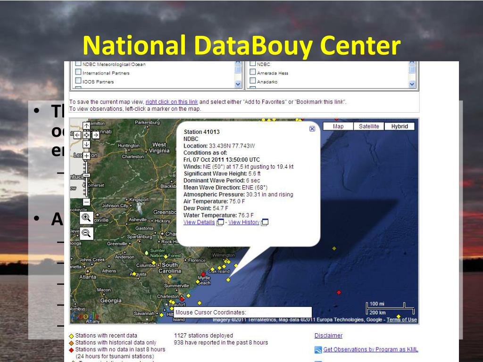The width and height of the screenshot is (483, 362).
Task: Click the 'Location: 33.436N 77.743W' line
Action: (219, 146)
